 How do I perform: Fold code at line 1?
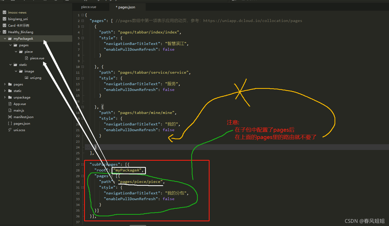[x=83, y=15]
